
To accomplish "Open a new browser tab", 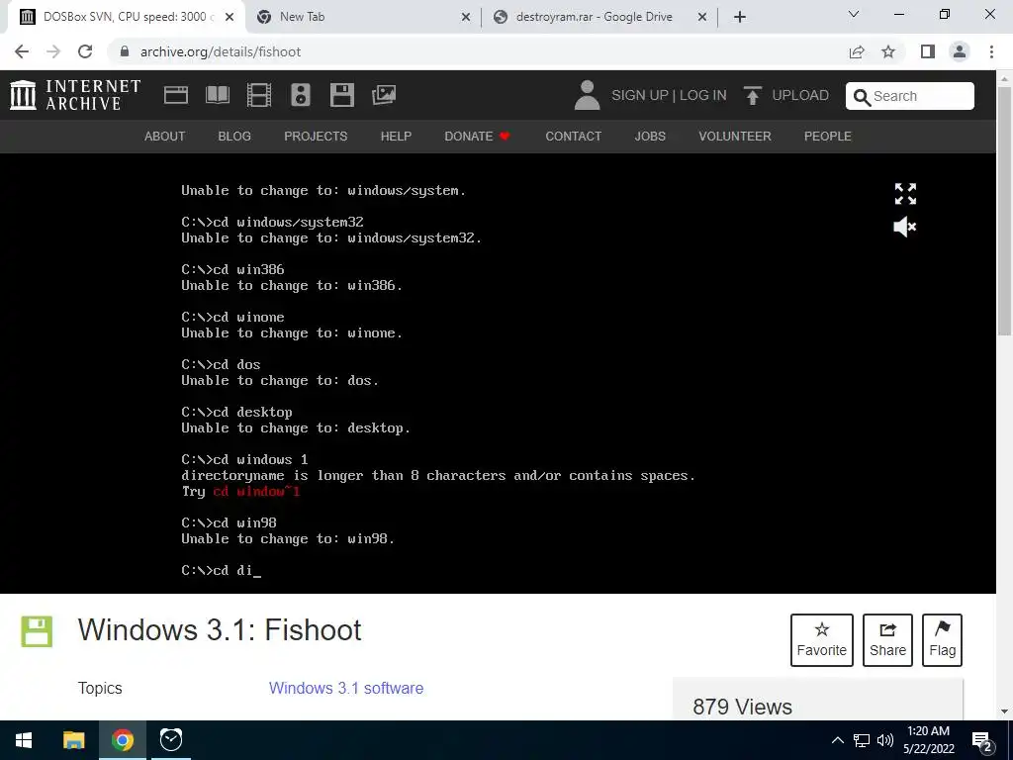I will (x=740, y=17).
